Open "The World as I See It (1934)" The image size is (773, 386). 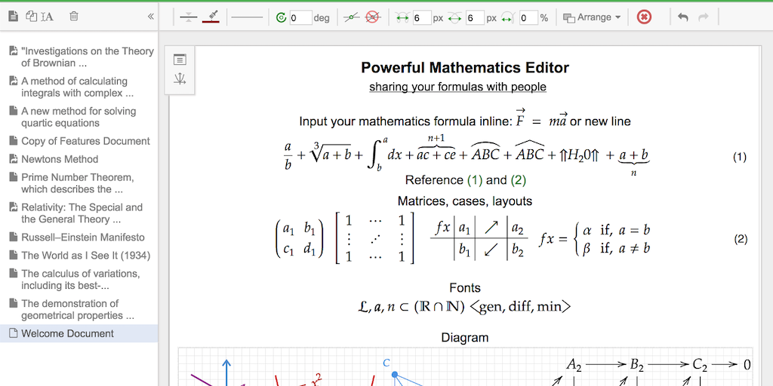point(86,256)
